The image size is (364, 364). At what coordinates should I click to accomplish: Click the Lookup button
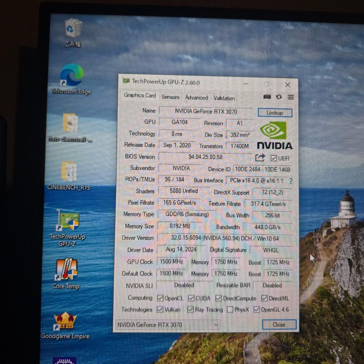(275, 113)
